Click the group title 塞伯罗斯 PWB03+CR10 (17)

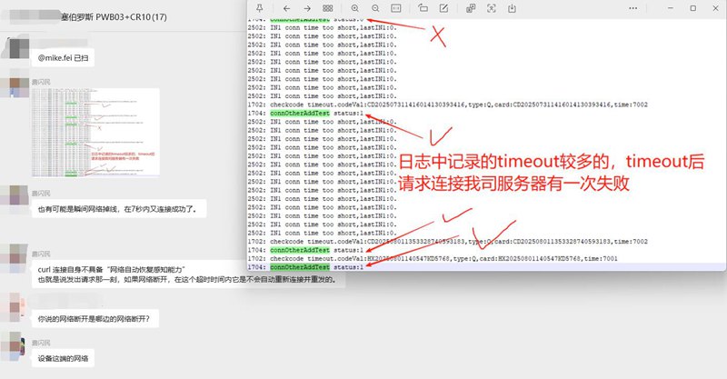tap(114, 17)
